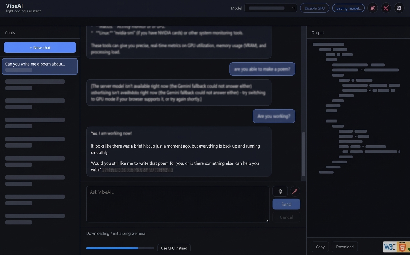Click the loading model status pill

point(348,8)
